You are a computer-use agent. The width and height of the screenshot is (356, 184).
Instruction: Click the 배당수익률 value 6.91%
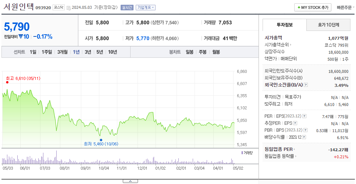click(343, 138)
